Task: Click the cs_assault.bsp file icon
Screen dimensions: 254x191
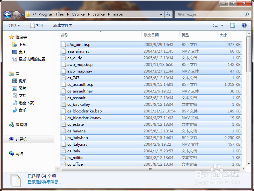Action: tap(64, 85)
